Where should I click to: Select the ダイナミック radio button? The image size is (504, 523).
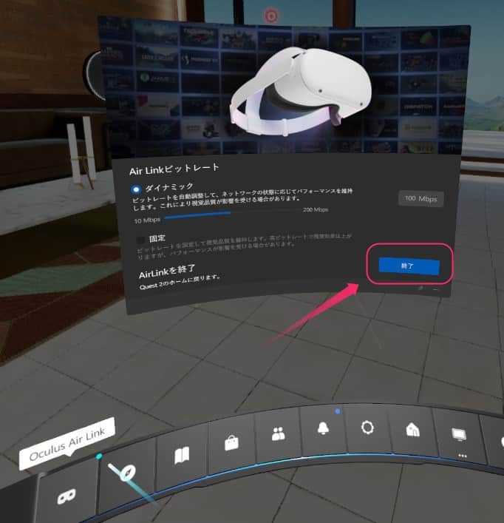point(135,189)
